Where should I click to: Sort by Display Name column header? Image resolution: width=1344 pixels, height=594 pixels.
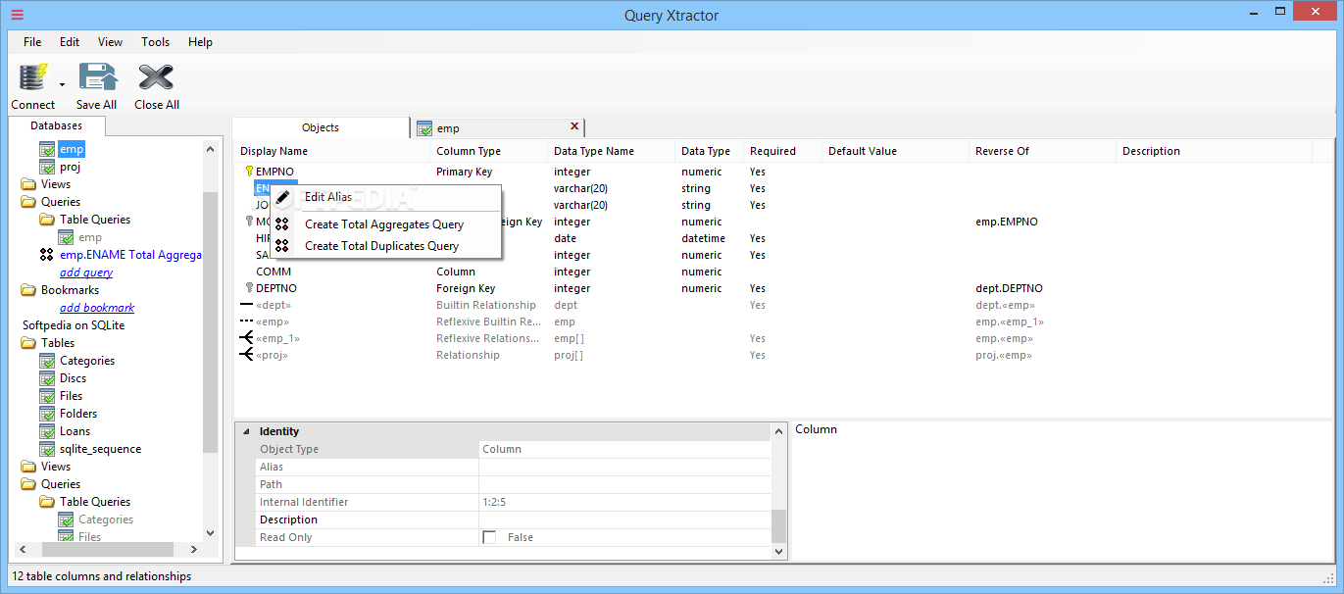pos(332,151)
